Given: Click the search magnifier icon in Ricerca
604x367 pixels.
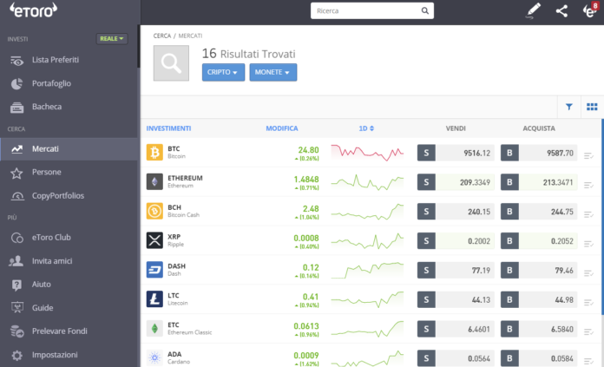Looking at the screenshot, I should pos(424,10).
